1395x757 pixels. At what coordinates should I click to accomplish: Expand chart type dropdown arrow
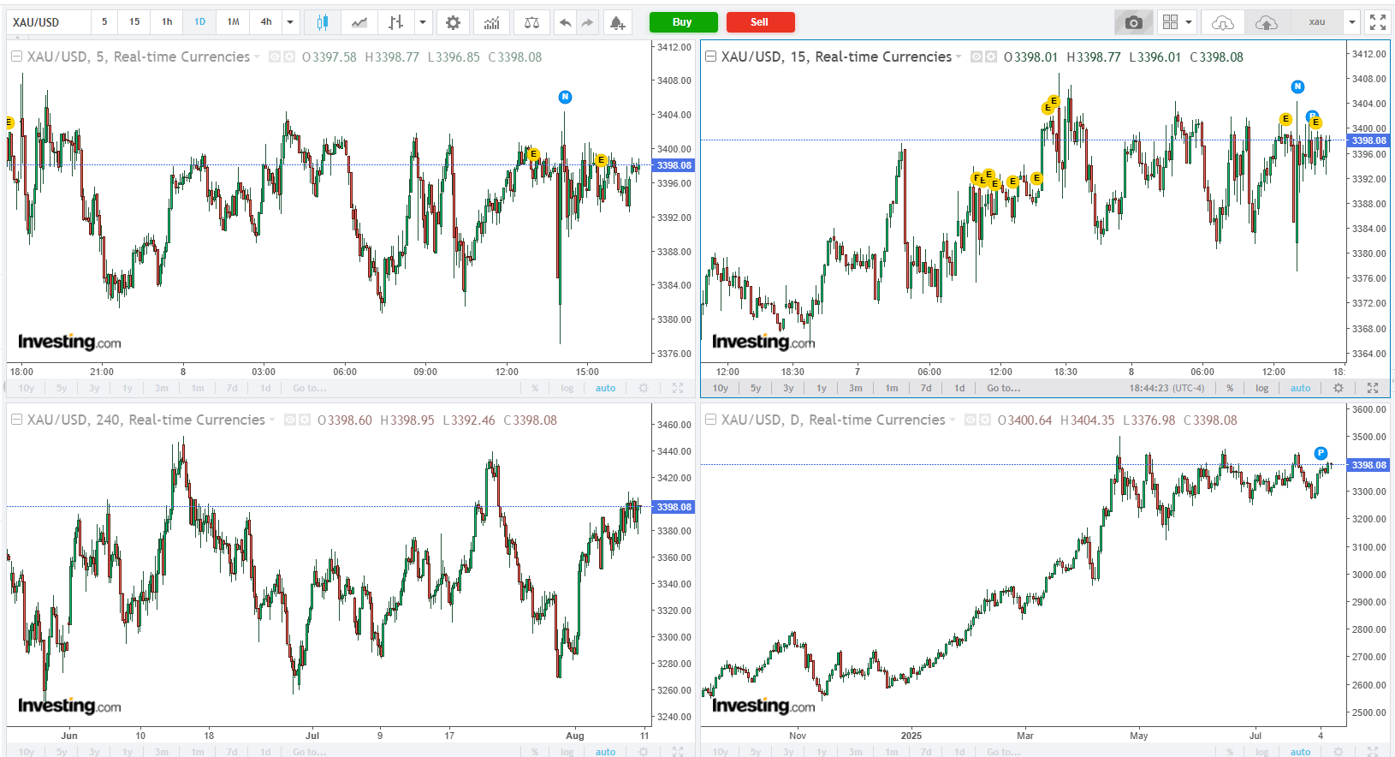point(423,22)
